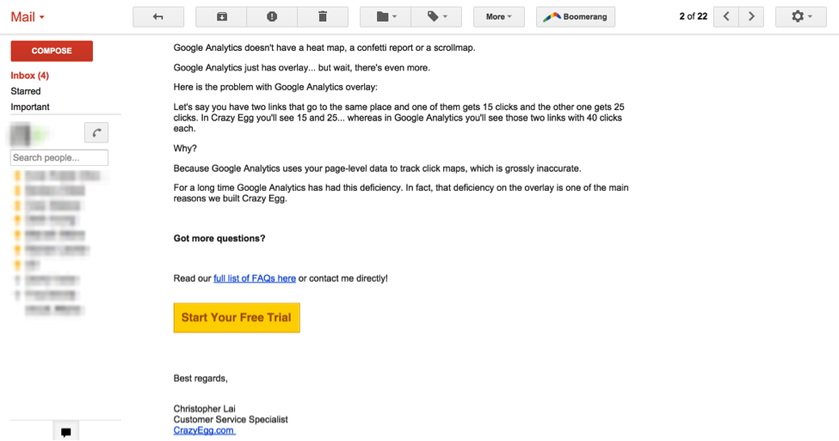Expand the More actions dropdown
This screenshot has width=839, height=441.
click(x=499, y=16)
